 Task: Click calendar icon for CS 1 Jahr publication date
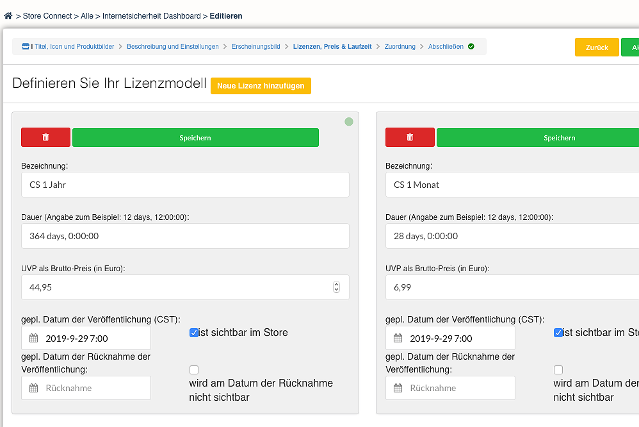click(x=34, y=339)
